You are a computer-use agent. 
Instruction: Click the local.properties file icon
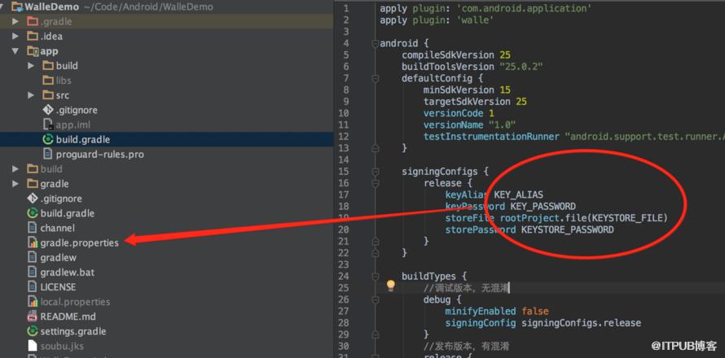point(33,302)
